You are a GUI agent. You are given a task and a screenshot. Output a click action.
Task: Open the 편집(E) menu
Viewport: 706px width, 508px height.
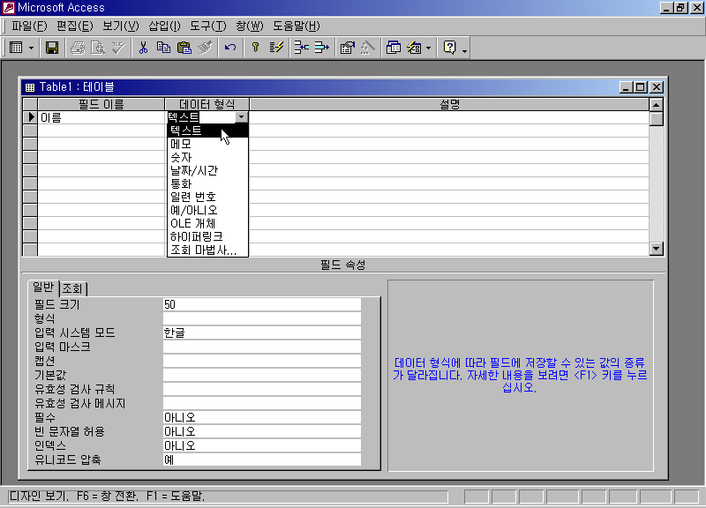[x=74, y=26]
